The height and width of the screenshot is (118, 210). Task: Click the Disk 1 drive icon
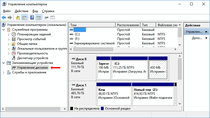[x=73, y=84]
